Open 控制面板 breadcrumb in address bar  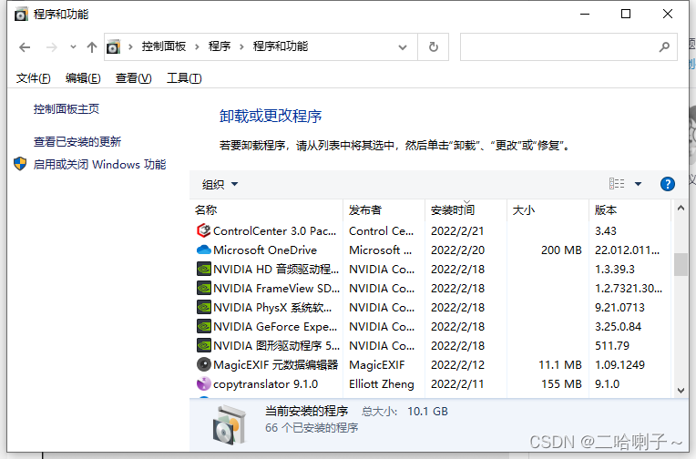pyautogui.click(x=164, y=46)
